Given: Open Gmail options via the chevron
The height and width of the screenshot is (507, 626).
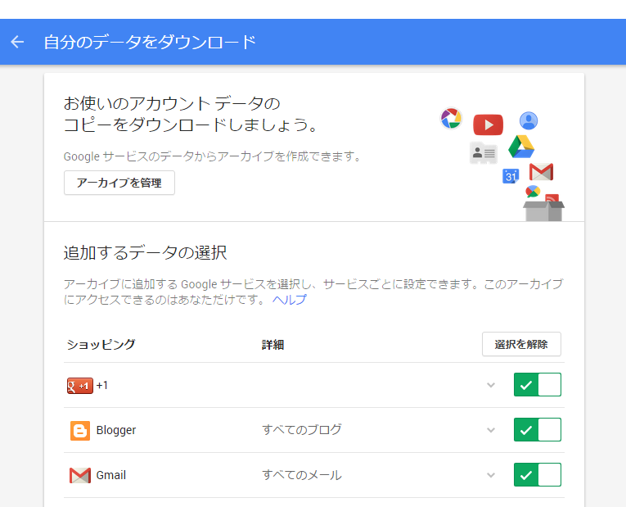Looking at the screenshot, I should coord(491,475).
